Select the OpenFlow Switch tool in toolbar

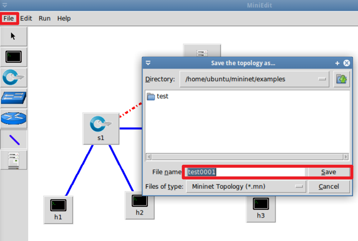click(13, 77)
